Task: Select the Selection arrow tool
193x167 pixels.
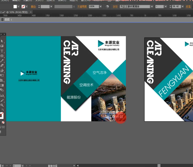Action: [2, 41]
